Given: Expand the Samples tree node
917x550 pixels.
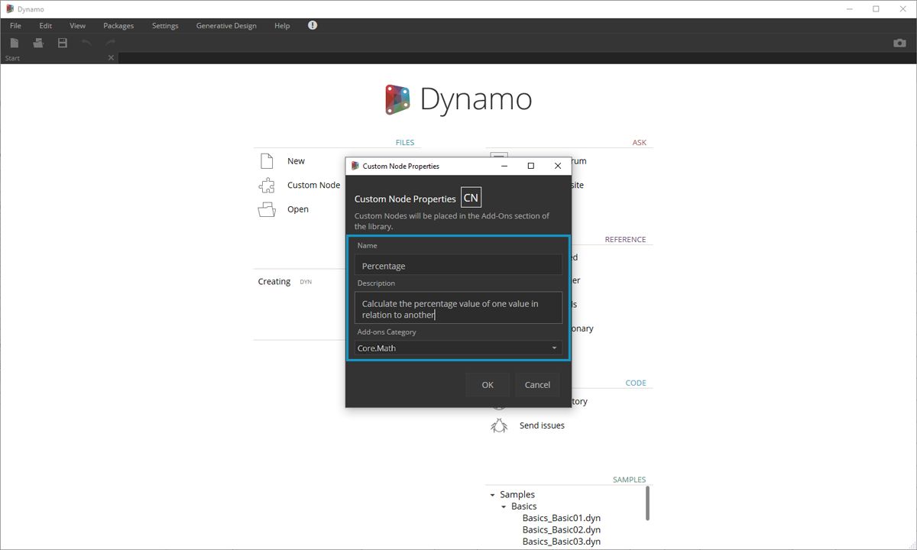Looking at the screenshot, I should coord(494,494).
